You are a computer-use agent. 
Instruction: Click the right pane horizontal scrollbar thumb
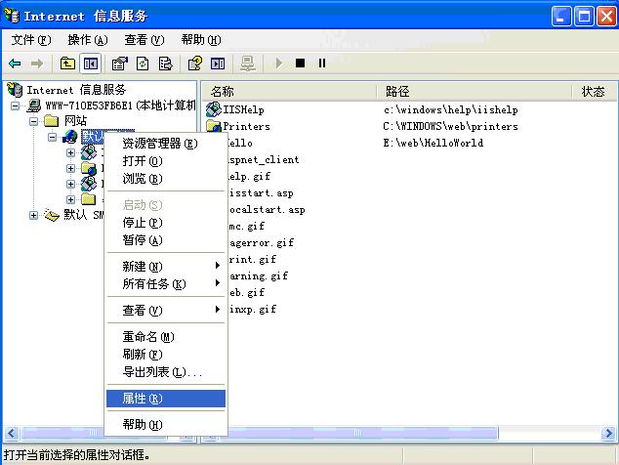coord(357,434)
